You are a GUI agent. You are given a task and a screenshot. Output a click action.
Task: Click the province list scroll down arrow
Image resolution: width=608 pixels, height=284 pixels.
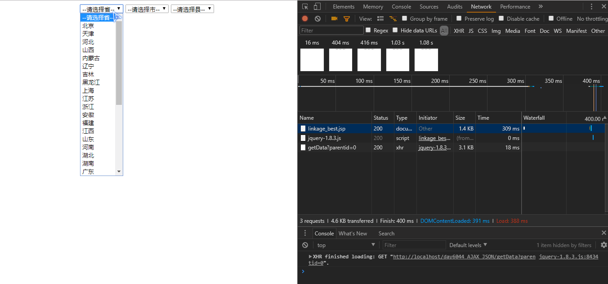tap(119, 171)
